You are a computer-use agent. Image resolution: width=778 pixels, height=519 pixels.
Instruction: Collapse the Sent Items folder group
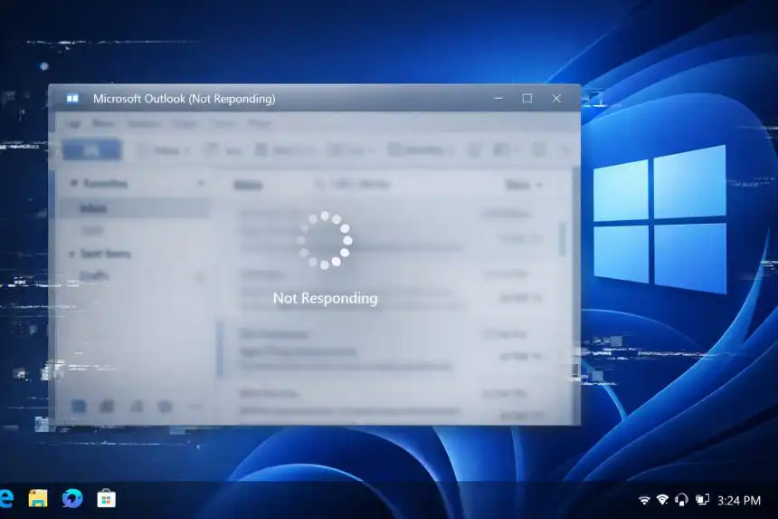point(73,255)
